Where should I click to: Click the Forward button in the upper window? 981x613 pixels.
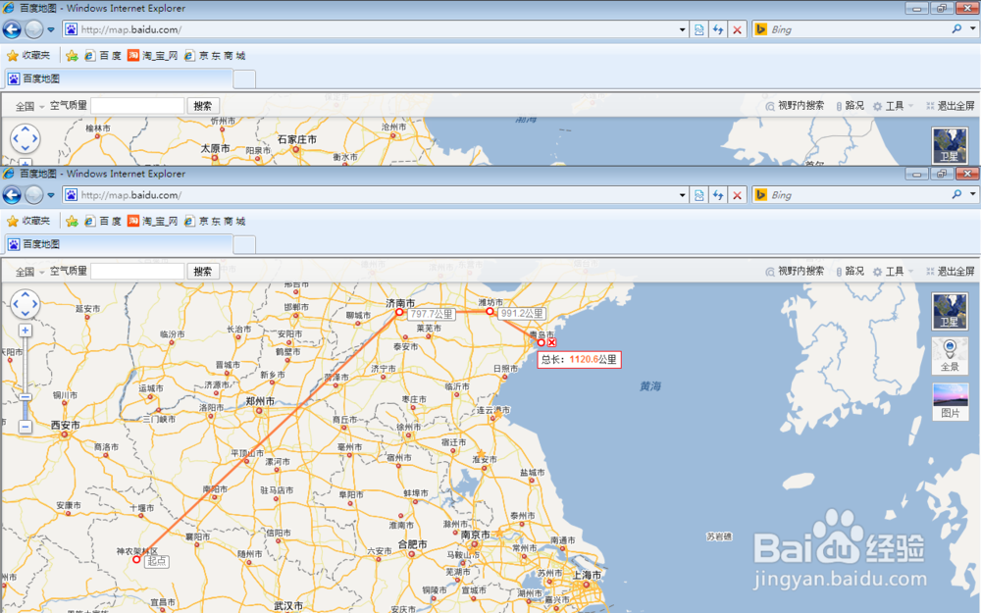34,29
